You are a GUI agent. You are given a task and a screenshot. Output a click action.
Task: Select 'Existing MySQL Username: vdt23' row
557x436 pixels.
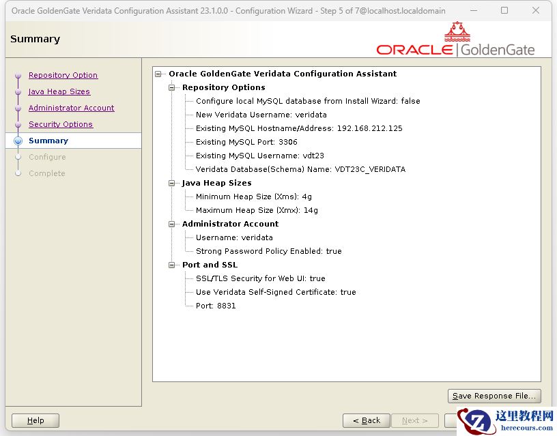pyautogui.click(x=259, y=156)
